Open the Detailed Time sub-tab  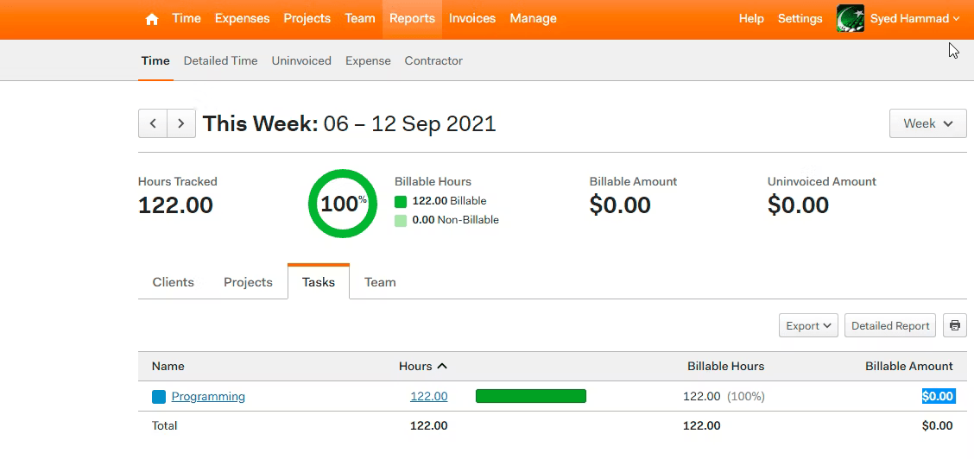point(220,60)
